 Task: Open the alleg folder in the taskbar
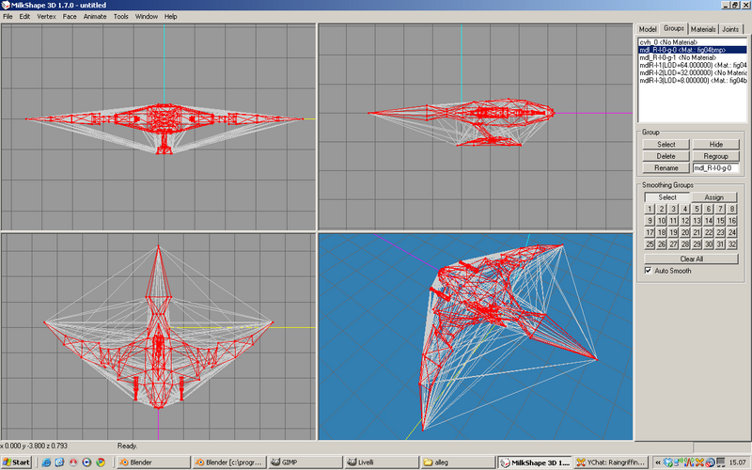point(456,462)
